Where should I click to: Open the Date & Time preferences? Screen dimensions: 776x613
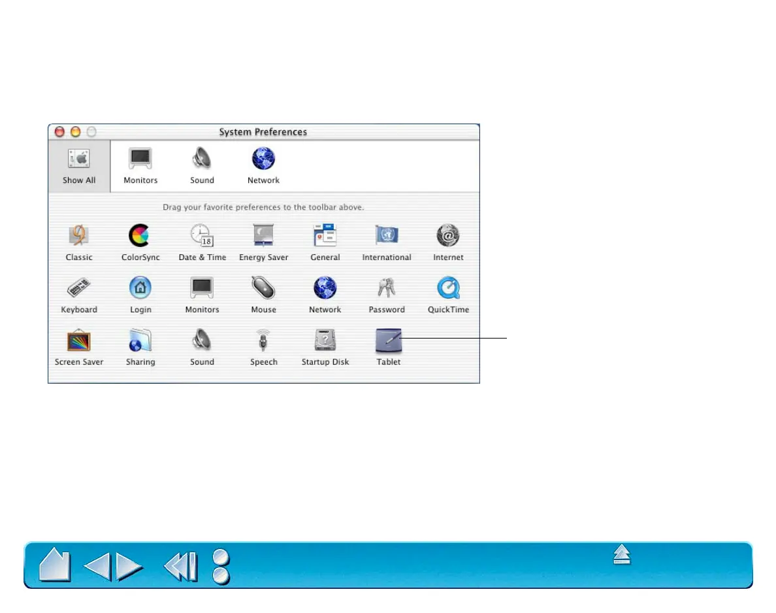202,242
